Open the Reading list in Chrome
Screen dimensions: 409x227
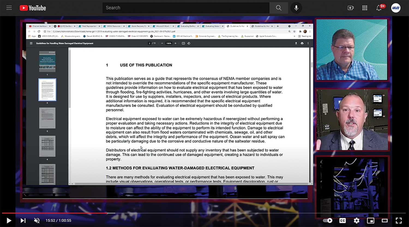point(305,36)
